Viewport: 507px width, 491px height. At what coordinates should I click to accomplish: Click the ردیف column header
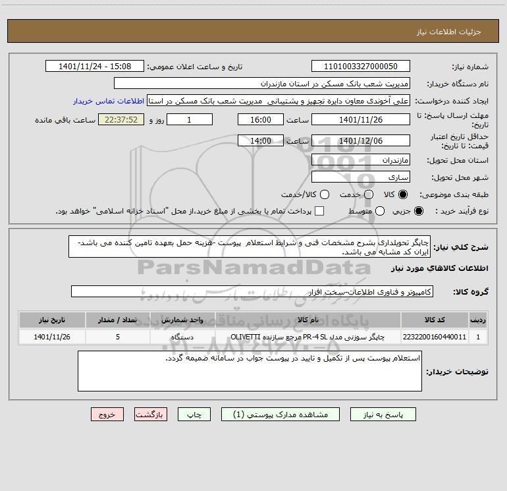pos(478,320)
